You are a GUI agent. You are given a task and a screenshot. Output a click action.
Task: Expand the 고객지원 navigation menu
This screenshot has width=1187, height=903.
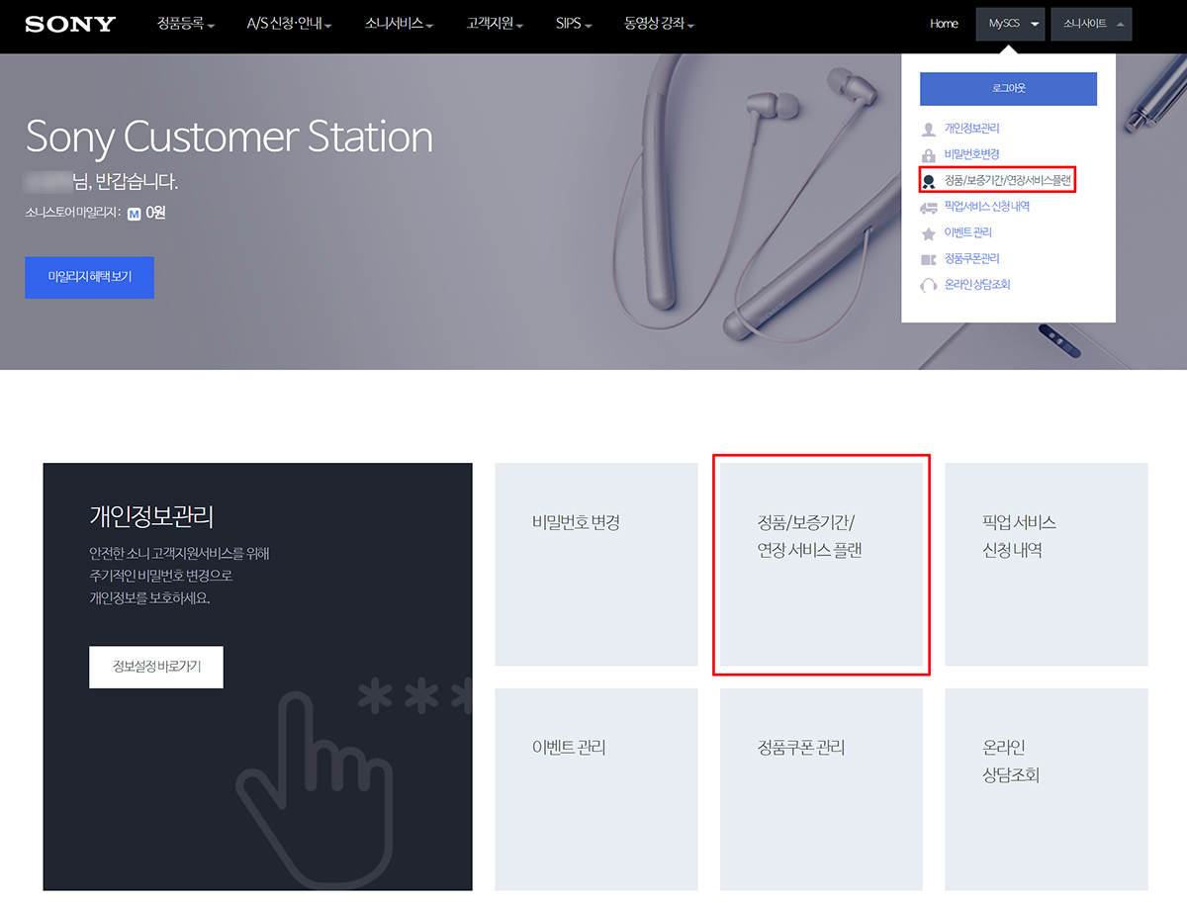pos(495,24)
